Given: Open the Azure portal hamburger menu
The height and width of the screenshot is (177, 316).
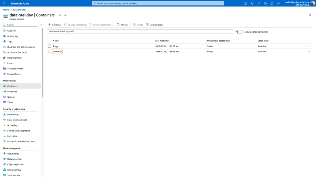Looking at the screenshot, I should (x=4, y=3).
